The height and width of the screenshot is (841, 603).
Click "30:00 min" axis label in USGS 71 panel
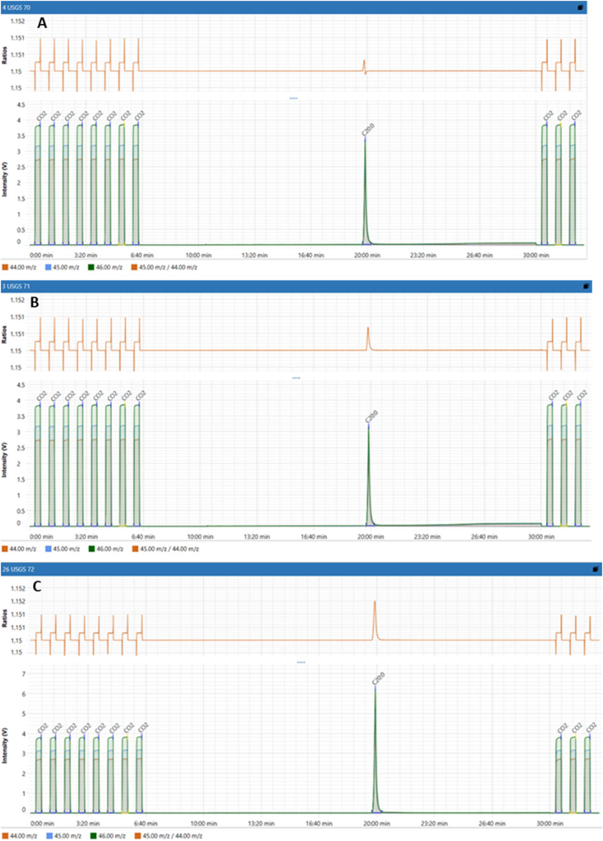pos(541,537)
